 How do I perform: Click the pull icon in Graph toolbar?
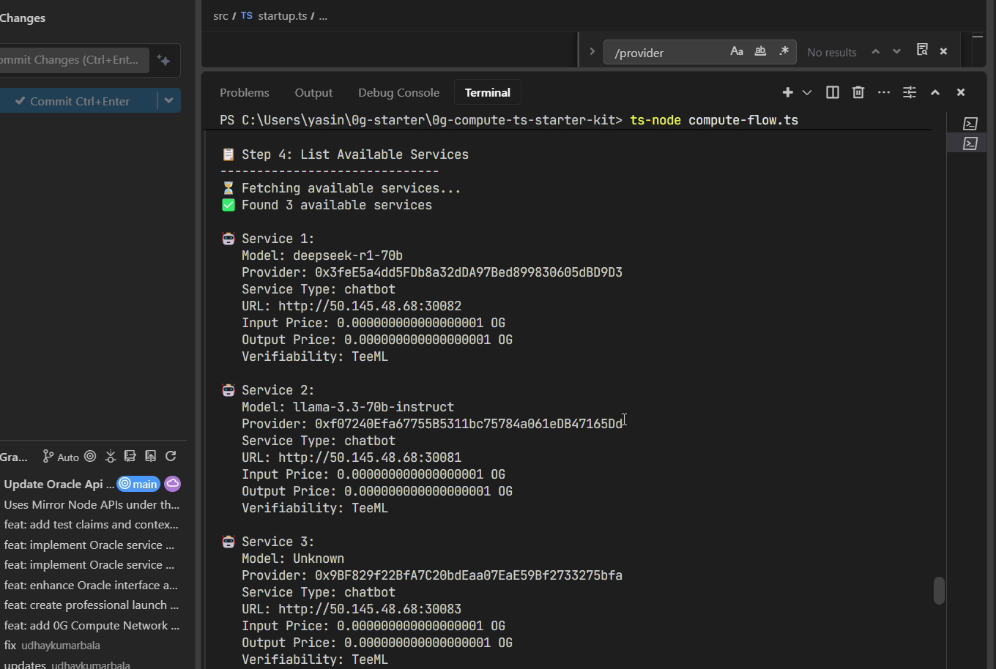(x=130, y=456)
